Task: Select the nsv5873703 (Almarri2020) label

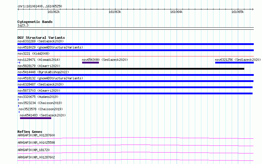Action: pyautogui.click(x=39, y=91)
